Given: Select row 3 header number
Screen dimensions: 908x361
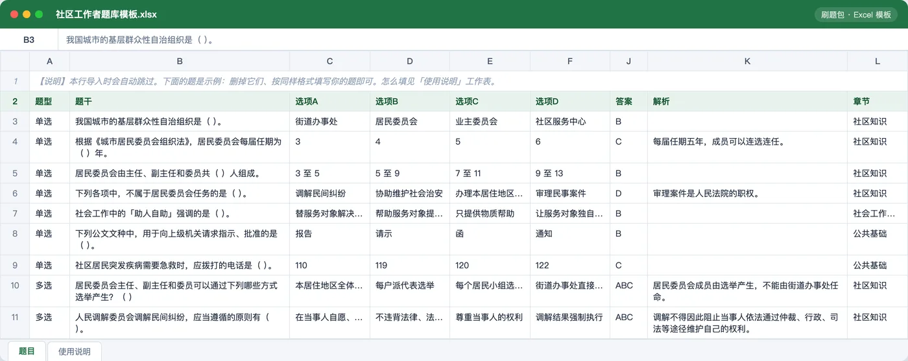Looking at the screenshot, I should pos(15,121).
